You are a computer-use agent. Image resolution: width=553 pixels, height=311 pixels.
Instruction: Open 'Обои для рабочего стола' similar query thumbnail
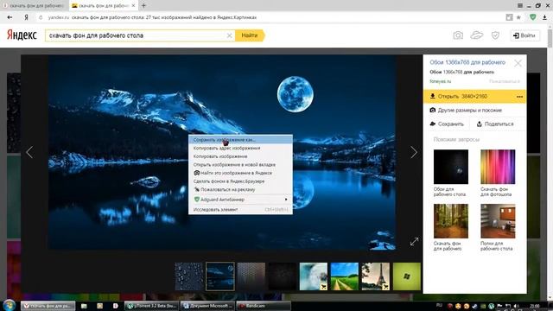pyautogui.click(x=451, y=167)
